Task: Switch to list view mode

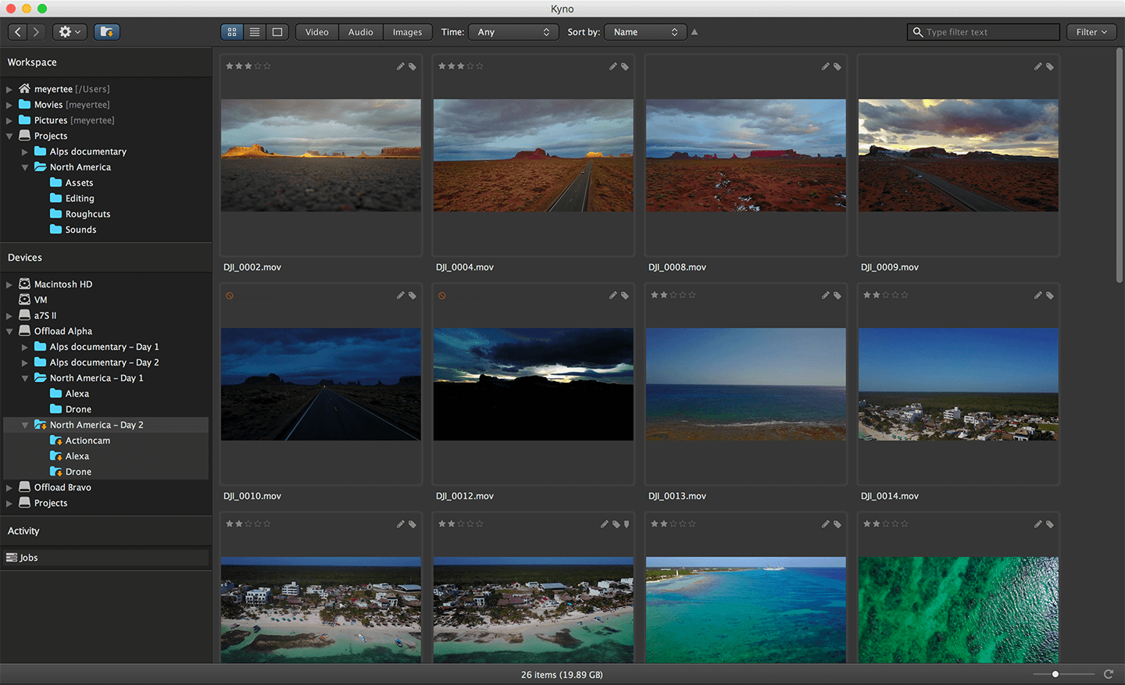Action: (254, 32)
